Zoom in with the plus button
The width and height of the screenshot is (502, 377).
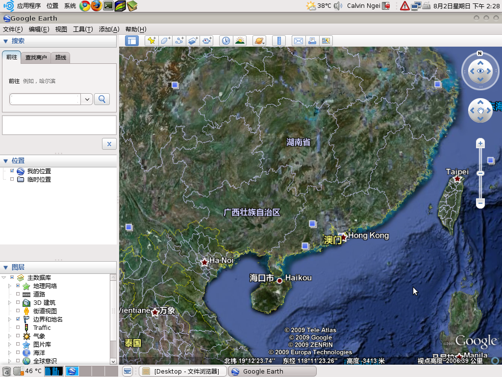click(x=480, y=143)
